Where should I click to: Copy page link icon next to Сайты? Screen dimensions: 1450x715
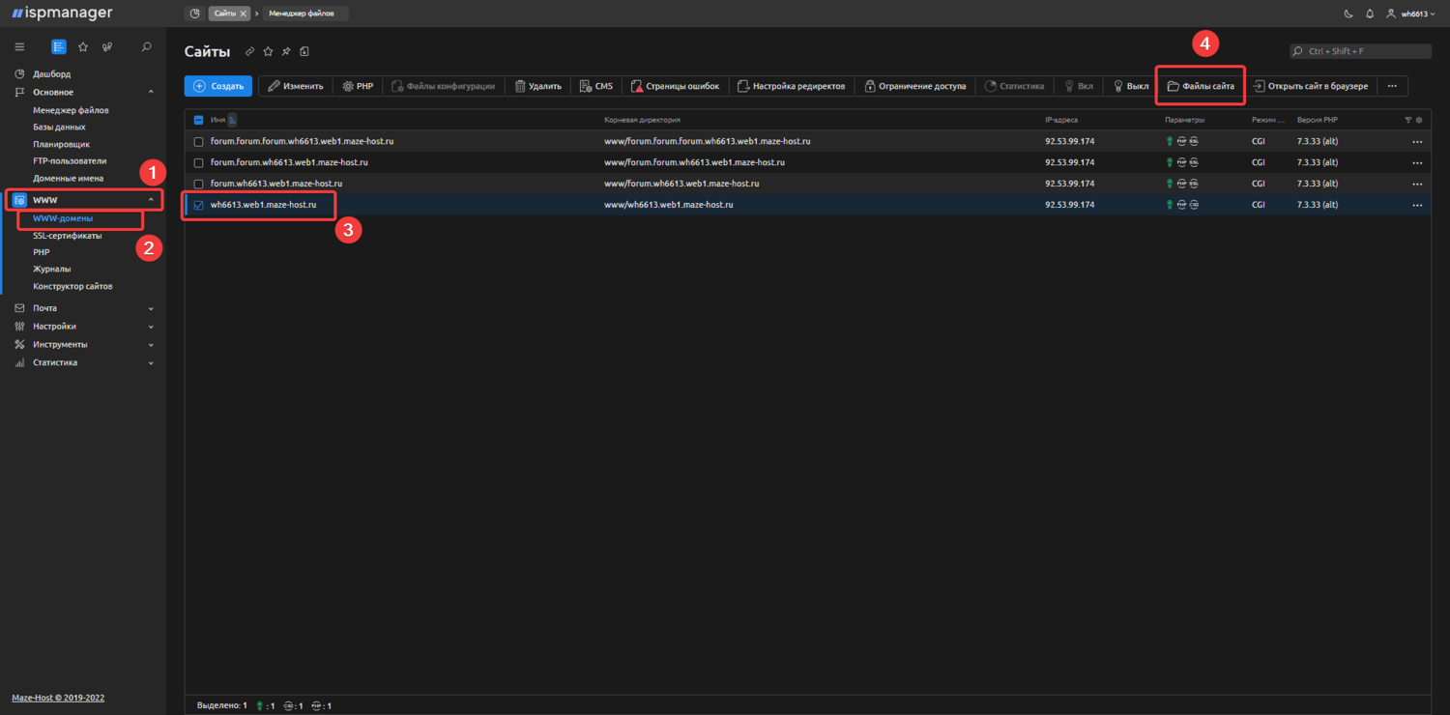pos(250,51)
